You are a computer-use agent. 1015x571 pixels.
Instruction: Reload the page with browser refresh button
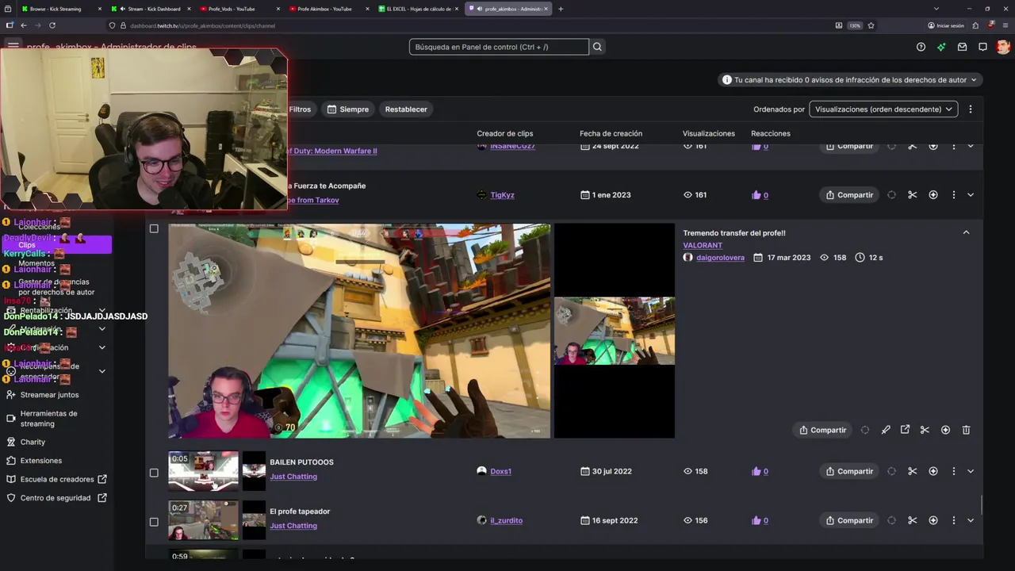click(x=52, y=25)
